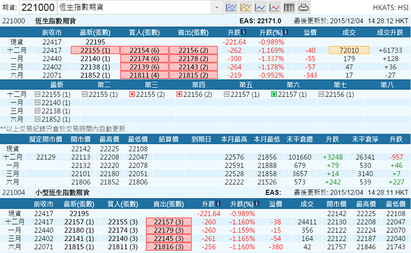This screenshot has height=253, width=411.
Task: Click the mini futures turnover 24411
Action: click(x=307, y=222)
